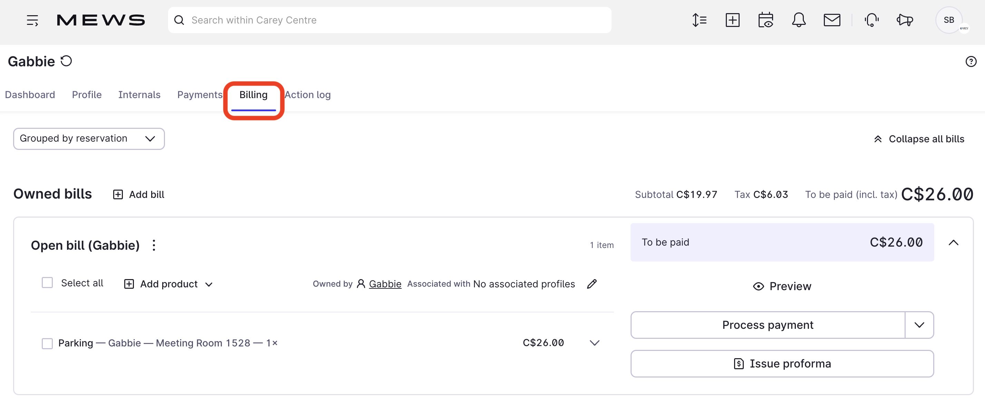The image size is (985, 401).
Task: Switch to the Payments tab
Action: click(199, 95)
